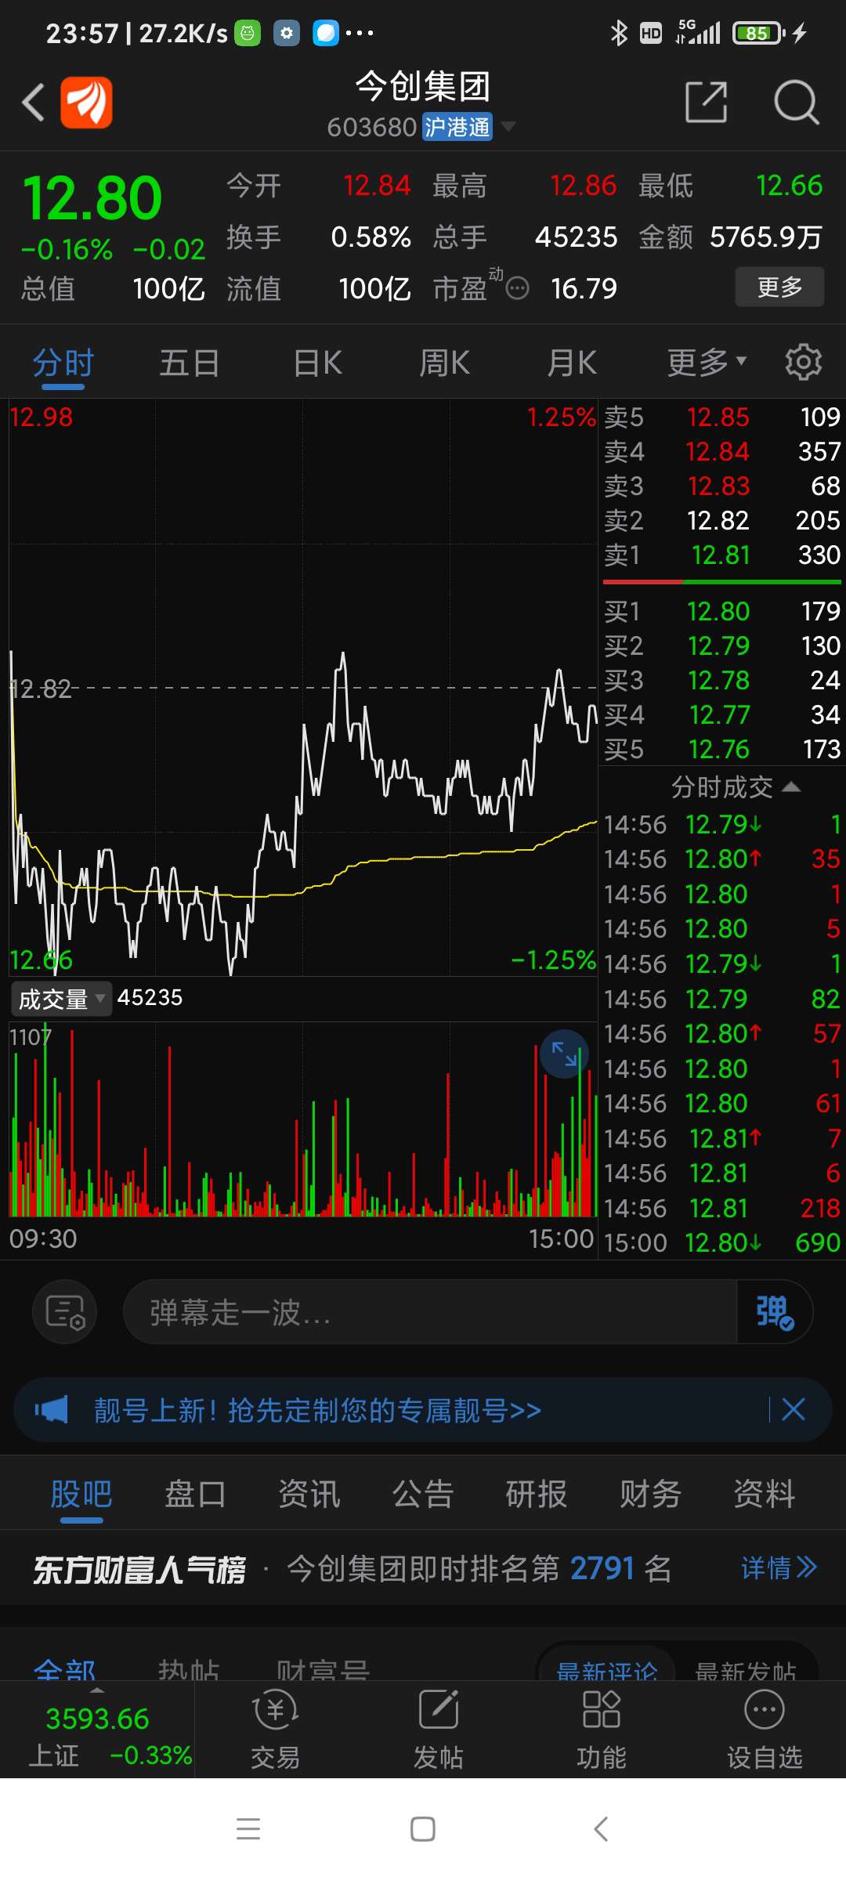Tap the 沪港通 badge
846x1880 pixels.
[x=457, y=127]
